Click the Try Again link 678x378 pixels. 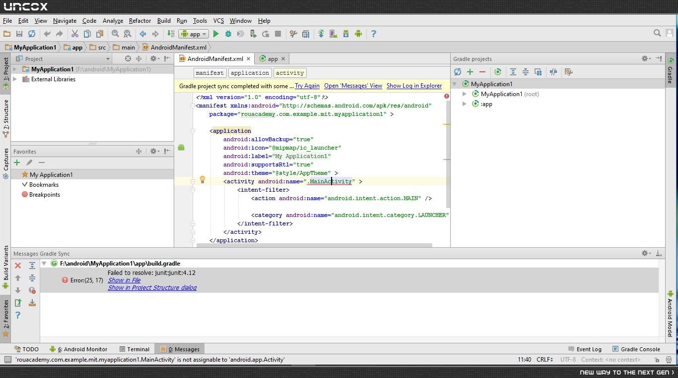(x=307, y=86)
